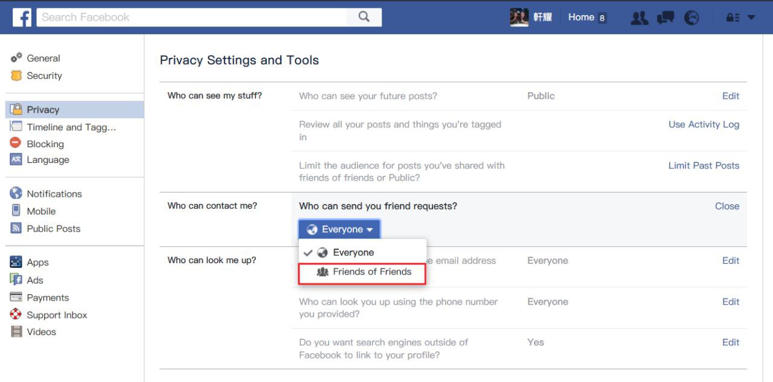Click the Home notification count badge
Screen dimensions: 773x382
tap(602, 18)
